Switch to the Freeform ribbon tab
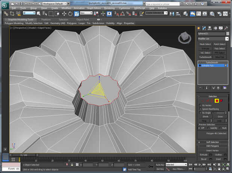The image size is (232, 173). (x=46, y=19)
